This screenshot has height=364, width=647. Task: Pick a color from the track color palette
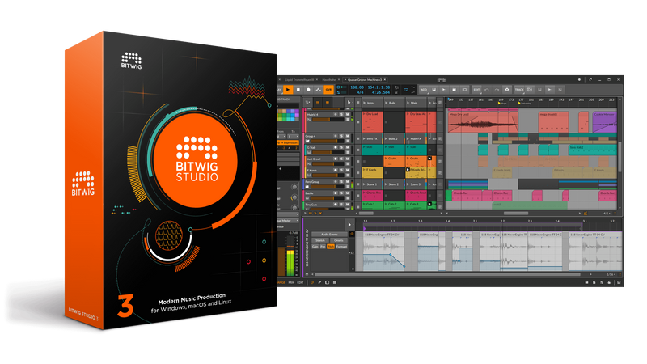click(288, 115)
